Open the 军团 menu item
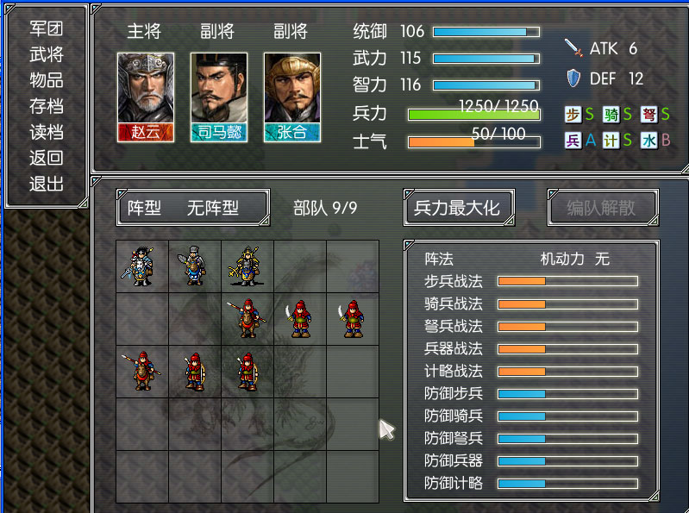Screen dimensions: 689x513 pyautogui.click(x=47, y=28)
